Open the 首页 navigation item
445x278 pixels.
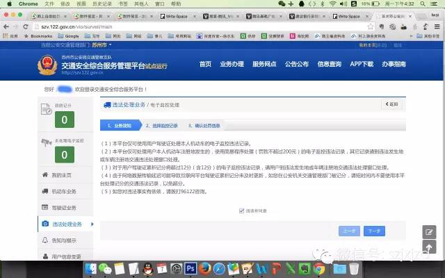tap(205, 64)
